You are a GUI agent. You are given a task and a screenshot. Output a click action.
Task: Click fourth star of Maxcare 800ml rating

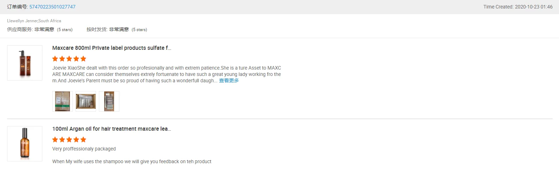(76, 59)
